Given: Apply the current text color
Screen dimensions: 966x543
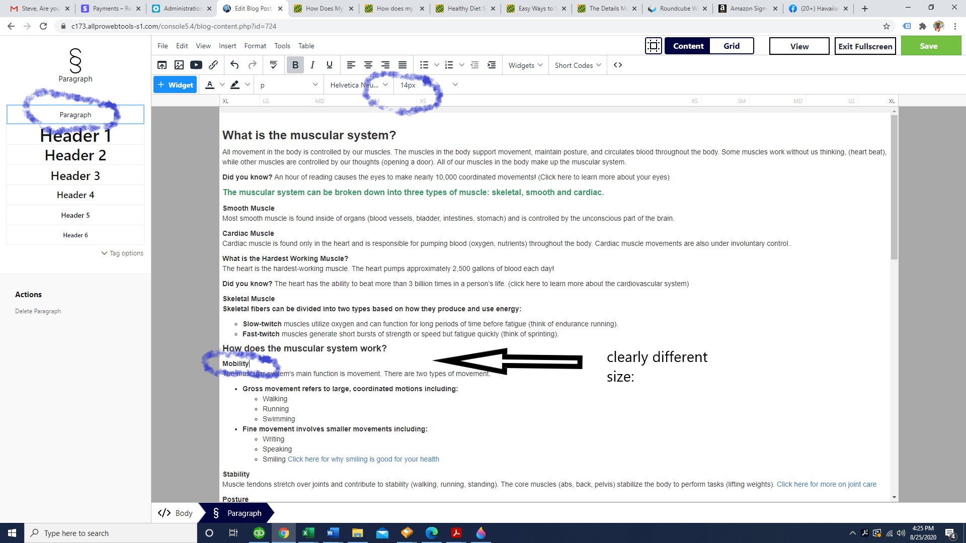Looking at the screenshot, I should coord(210,85).
